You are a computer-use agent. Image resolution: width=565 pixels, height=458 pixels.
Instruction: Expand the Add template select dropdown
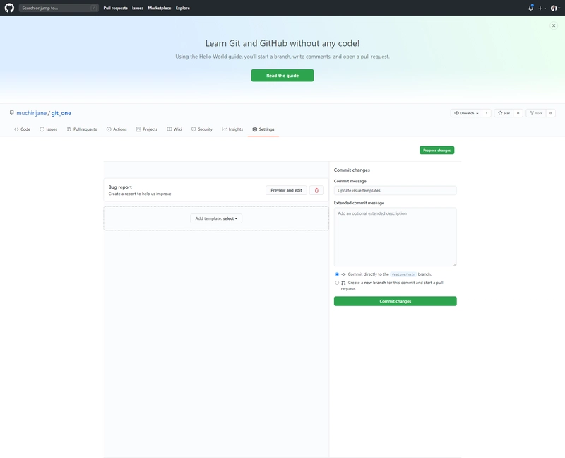(x=216, y=218)
